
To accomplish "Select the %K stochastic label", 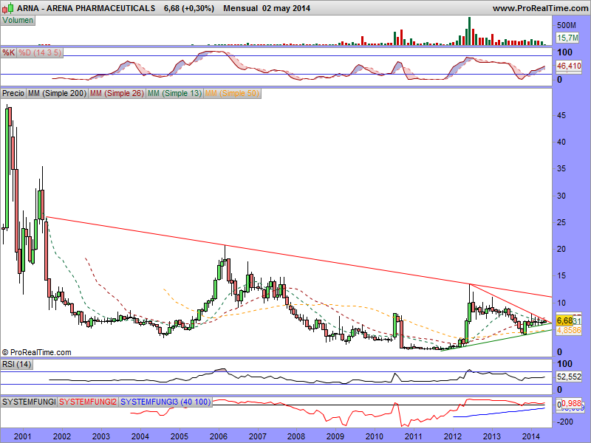I will pos(8,52).
